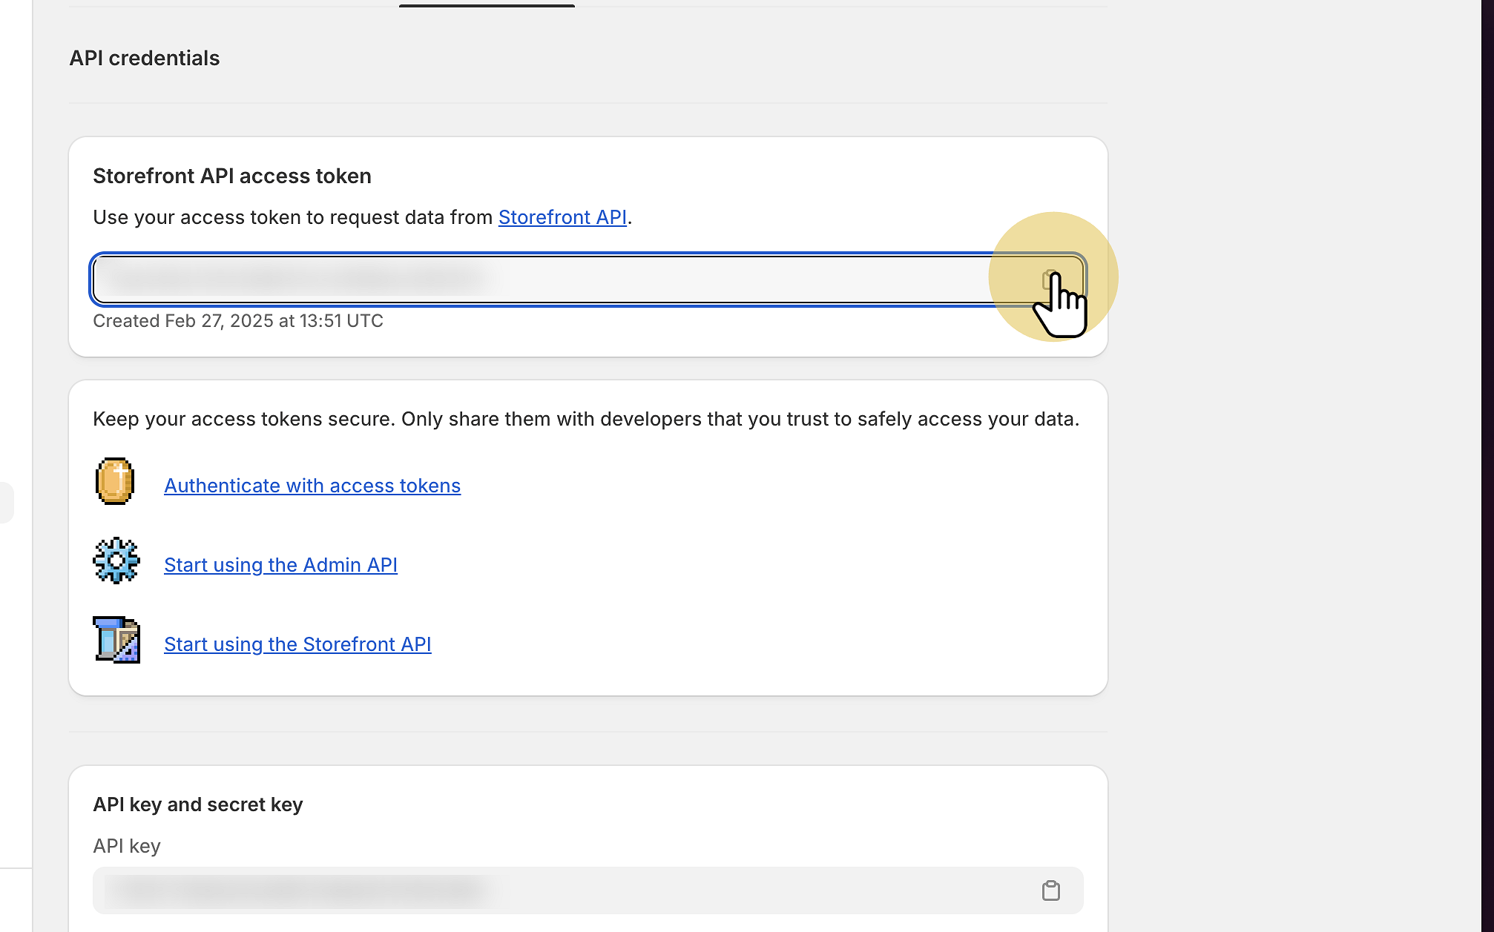
Task: Click the API credentials heading
Action: (x=145, y=58)
